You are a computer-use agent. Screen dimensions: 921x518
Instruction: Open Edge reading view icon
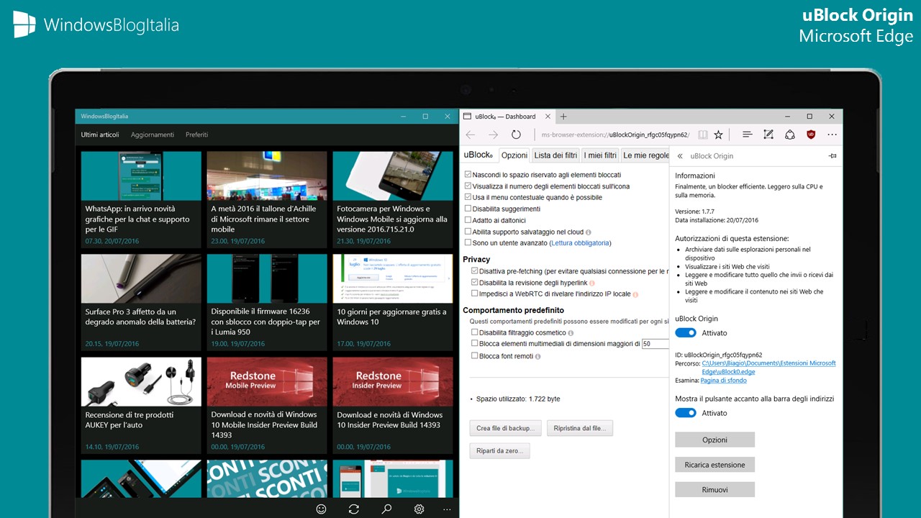[703, 135]
